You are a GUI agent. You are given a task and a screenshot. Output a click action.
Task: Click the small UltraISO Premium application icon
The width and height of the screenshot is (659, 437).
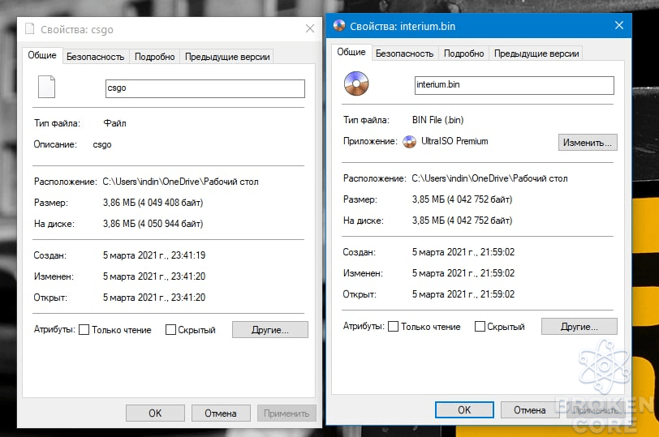click(x=409, y=142)
